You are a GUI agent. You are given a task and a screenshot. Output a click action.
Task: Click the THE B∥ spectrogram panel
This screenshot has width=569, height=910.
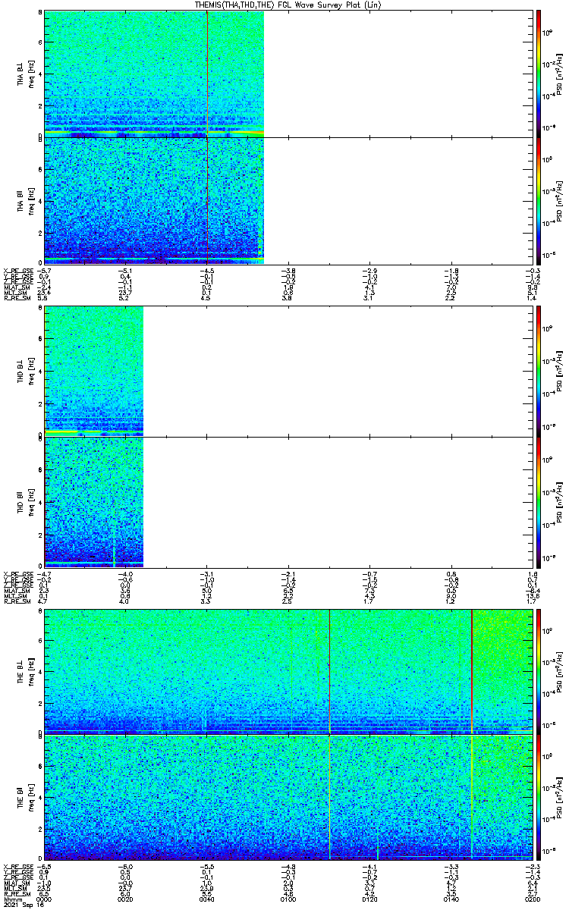point(288,797)
